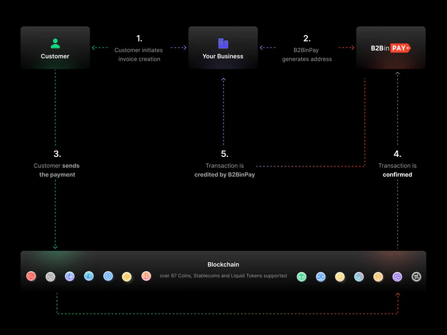Image resolution: width=447 pixels, height=335 pixels.
Task: Select the blue Litecoin coin icon
Action: 88,276
